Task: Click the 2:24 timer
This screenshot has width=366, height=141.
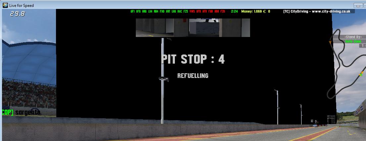Action: pyautogui.click(x=235, y=11)
